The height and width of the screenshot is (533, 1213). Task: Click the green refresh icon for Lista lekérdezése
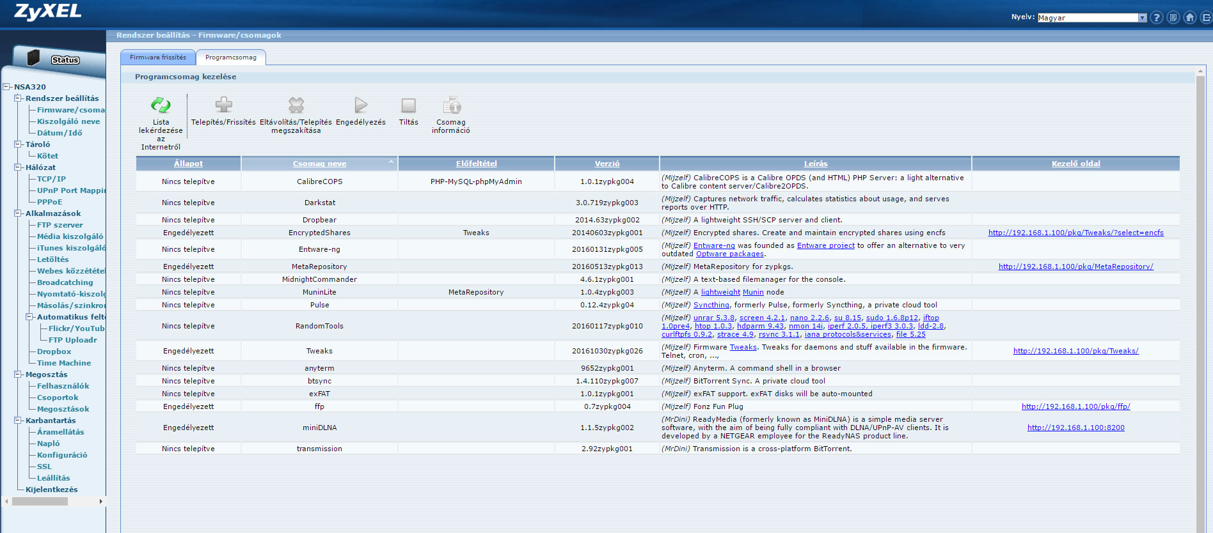point(161,105)
